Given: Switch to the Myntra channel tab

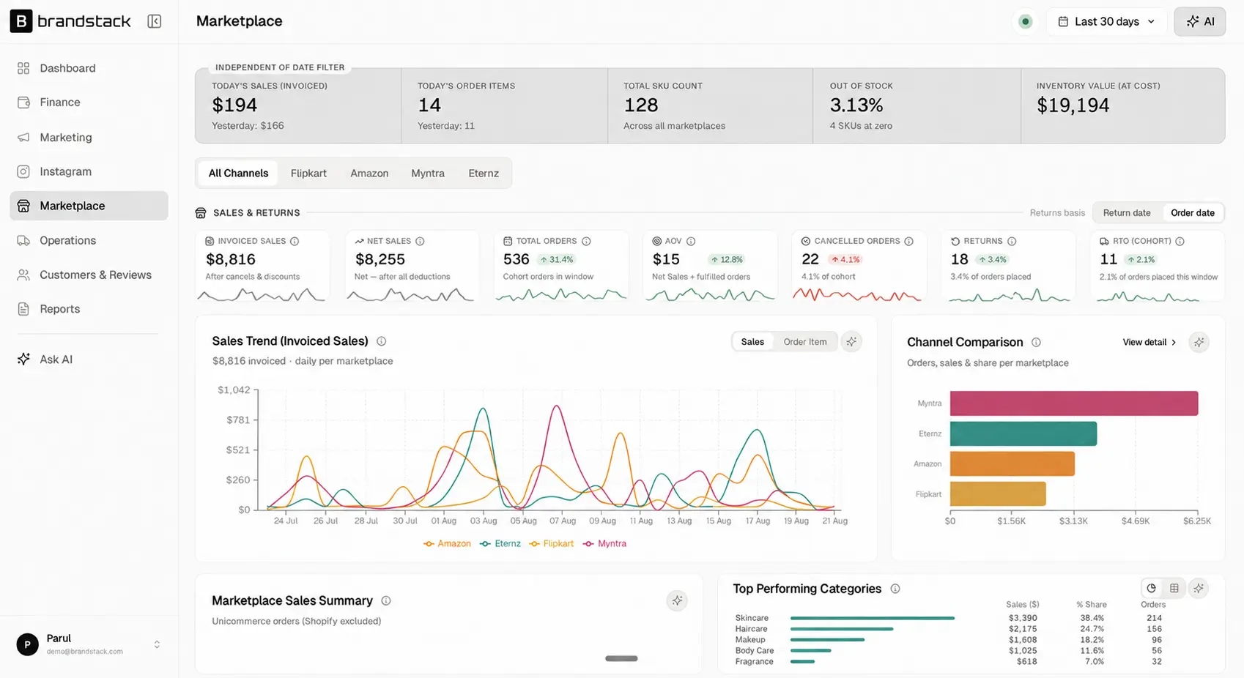Looking at the screenshot, I should tap(428, 174).
